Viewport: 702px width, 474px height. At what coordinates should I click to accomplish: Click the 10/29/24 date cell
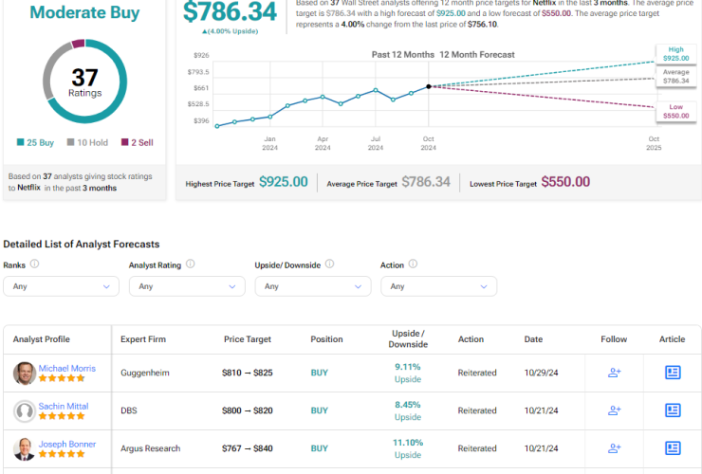click(541, 373)
